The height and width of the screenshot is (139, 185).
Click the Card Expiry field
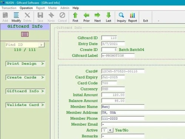[x=113, y=77]
